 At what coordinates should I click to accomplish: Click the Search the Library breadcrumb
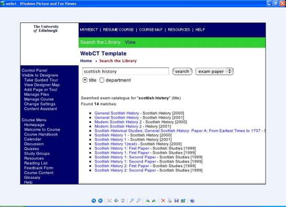click(118, 61)
